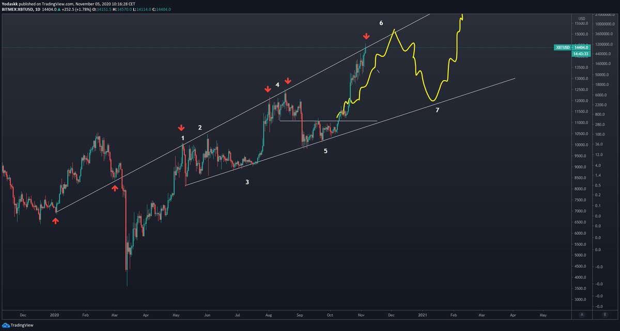Click the red up arrow near the 2020 label

(55, 222)
